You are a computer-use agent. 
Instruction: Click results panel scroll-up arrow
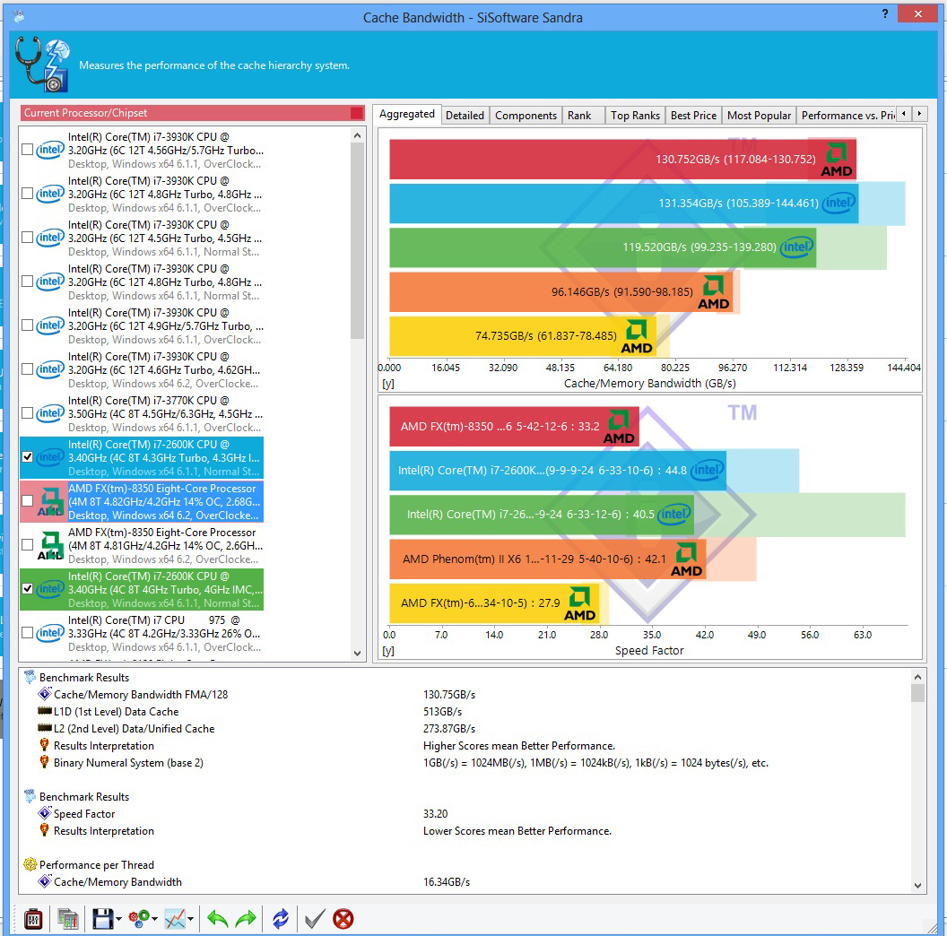pyautogui.click(x=917, y=677)
